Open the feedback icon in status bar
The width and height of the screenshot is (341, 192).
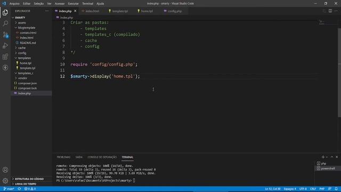[329, 189]
